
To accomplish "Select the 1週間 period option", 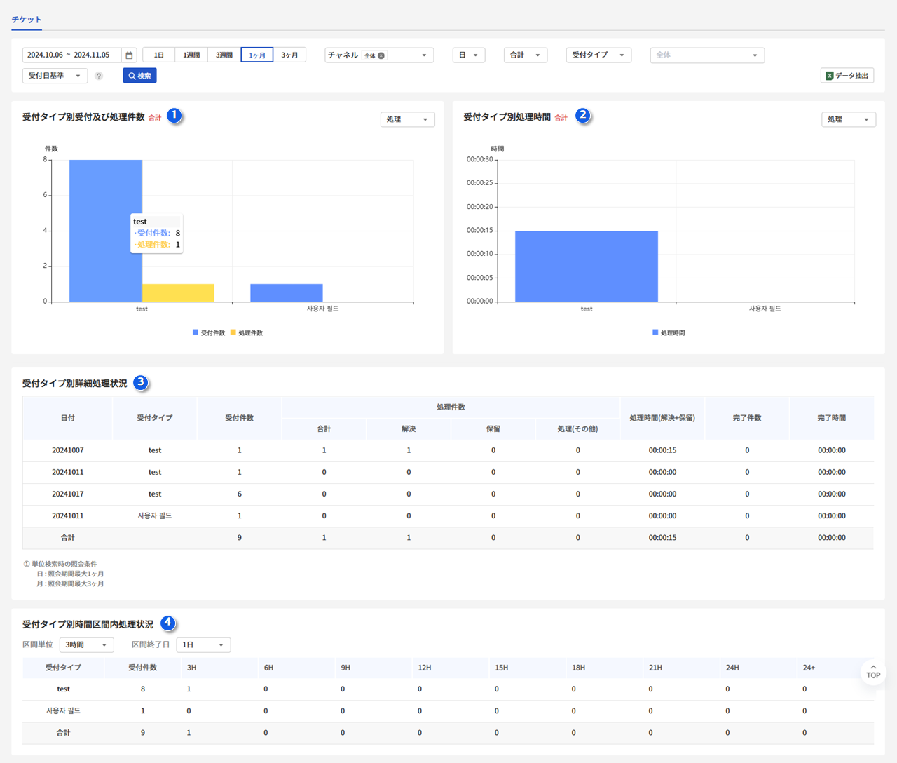I will point(191,55).
